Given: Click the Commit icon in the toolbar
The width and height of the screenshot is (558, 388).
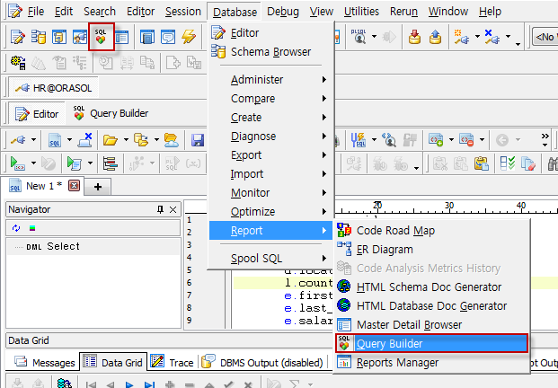Looking at the screenshot, I should click(414, 37).
